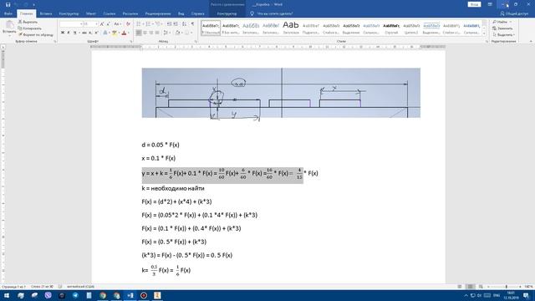Screen dimensions: 535x301
Task: Expand the styles gallery
Action: (x=484, y=33)
